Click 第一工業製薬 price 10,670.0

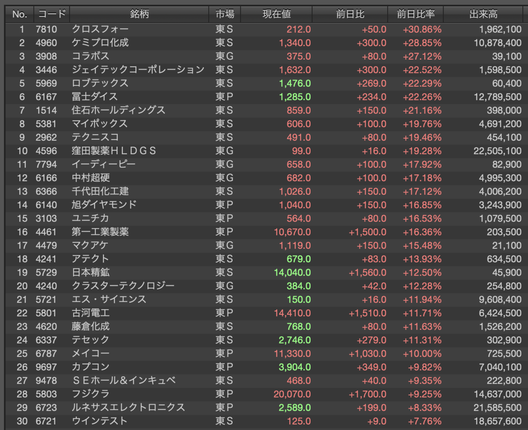(292, 232)
